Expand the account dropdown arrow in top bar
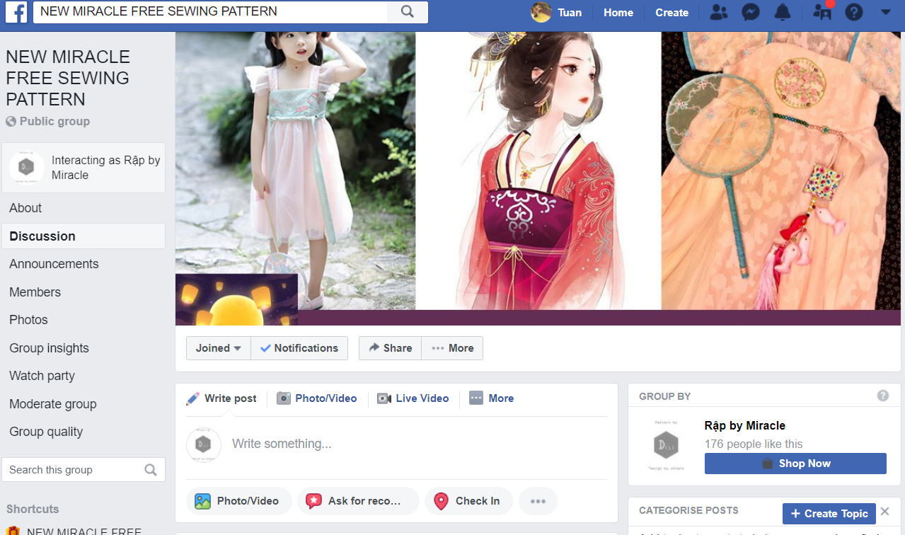The height and width of the screenshot is (535, 905). click(885, 12)
